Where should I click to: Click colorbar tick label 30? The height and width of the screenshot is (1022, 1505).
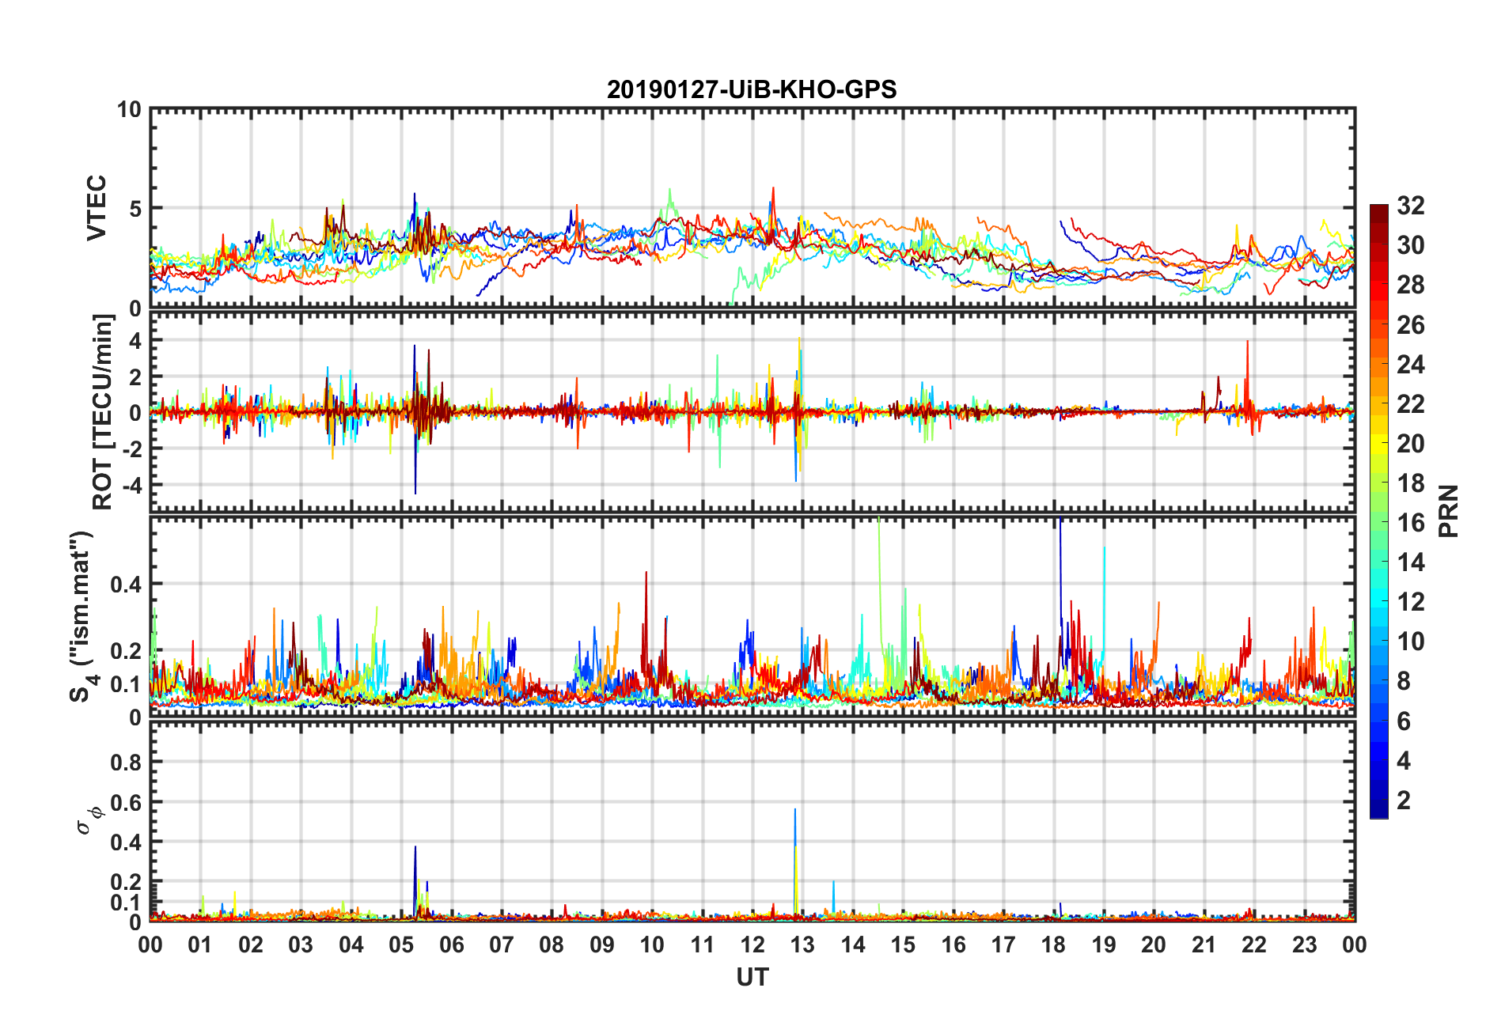[x=1410, y=245]
